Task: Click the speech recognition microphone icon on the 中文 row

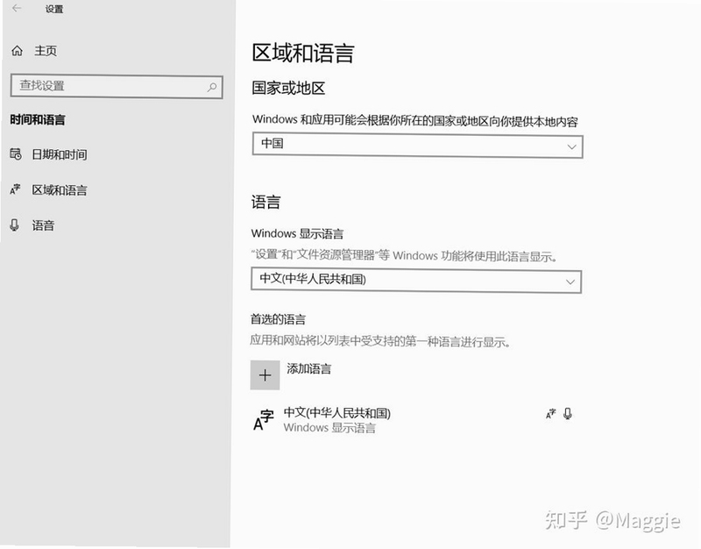Action: click(x=567, y=413)
